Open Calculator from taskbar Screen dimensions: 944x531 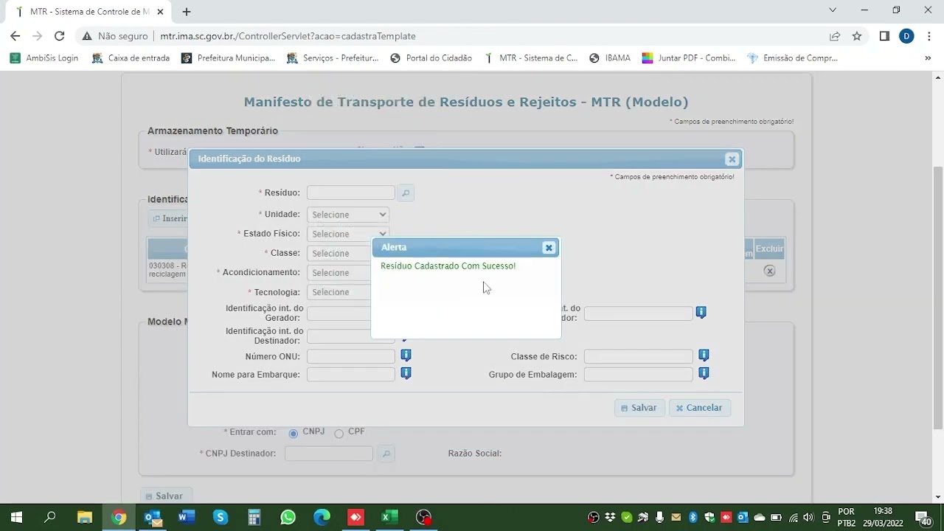click(x=254, y=517)
